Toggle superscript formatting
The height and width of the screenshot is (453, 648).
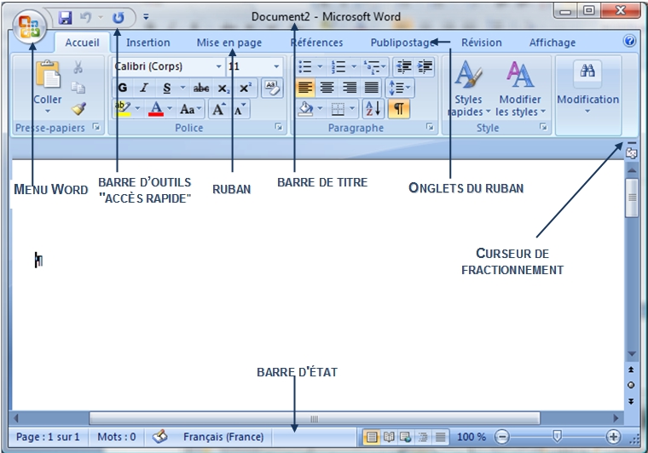tap(246, 88)
